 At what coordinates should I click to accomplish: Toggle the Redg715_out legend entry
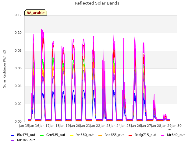point(142,135)
